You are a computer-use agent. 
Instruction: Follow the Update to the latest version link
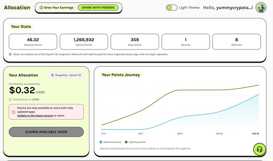35,115
